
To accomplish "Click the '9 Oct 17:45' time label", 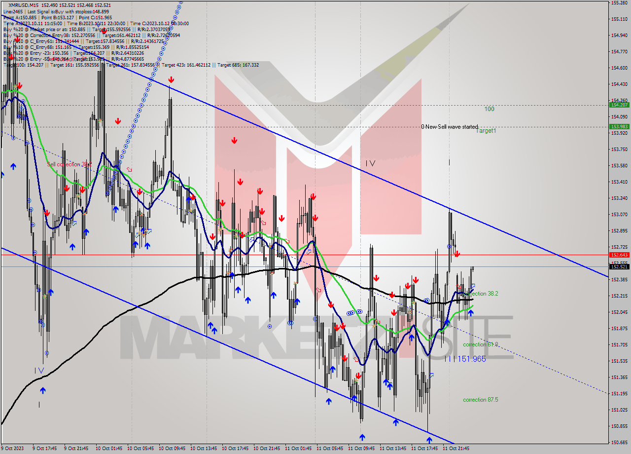I will (44, 449).
